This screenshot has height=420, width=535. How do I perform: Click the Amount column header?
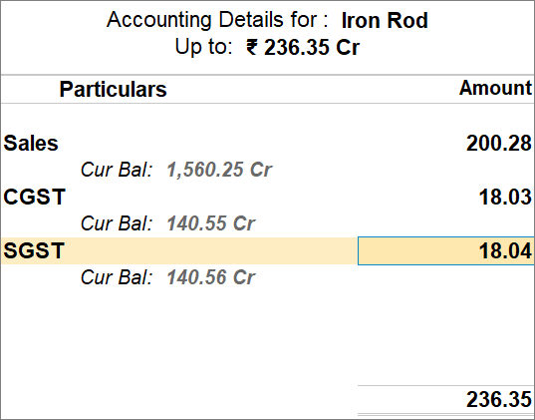point(495,88)
